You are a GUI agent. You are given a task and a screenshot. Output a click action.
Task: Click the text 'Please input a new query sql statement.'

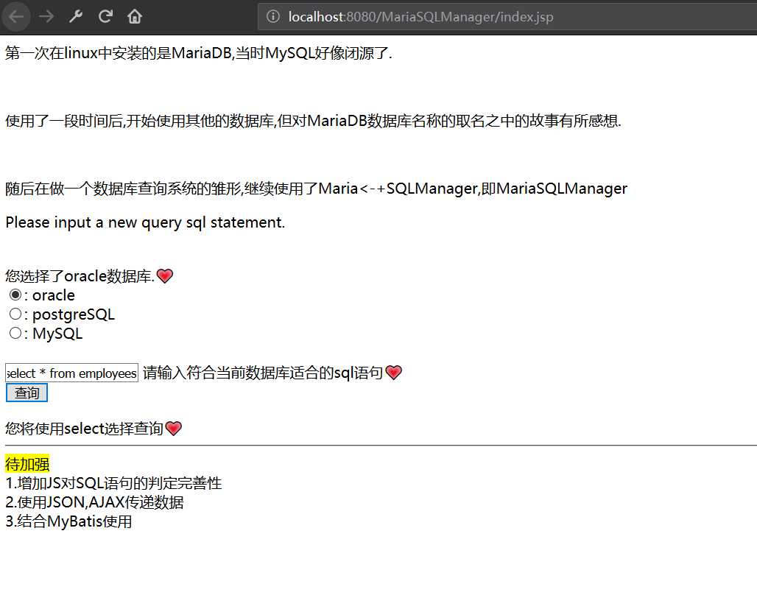pos(145,222)
